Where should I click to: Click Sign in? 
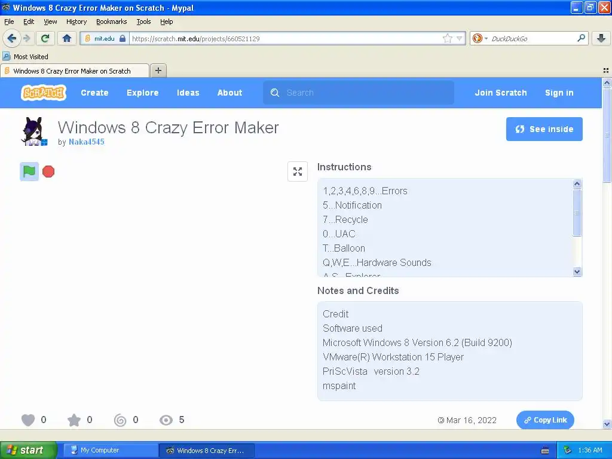click(559, 93)
